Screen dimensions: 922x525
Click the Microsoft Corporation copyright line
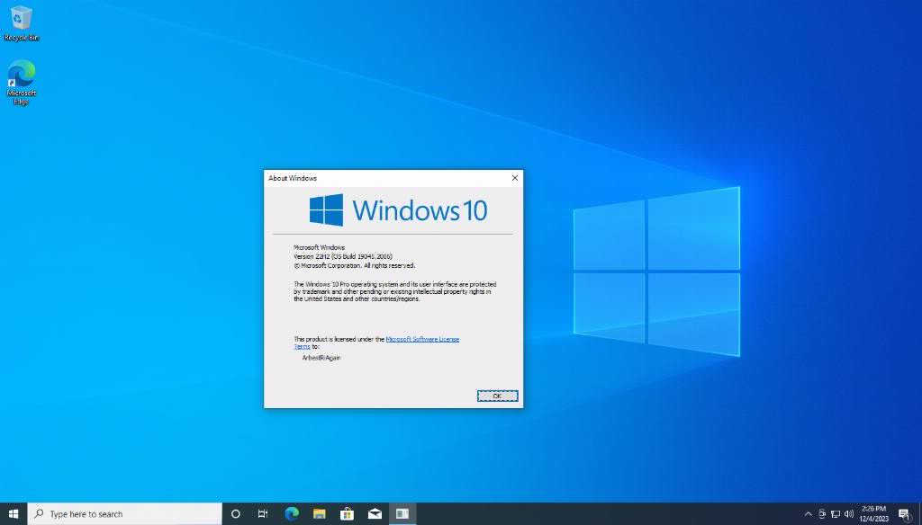tap(354, 265)
